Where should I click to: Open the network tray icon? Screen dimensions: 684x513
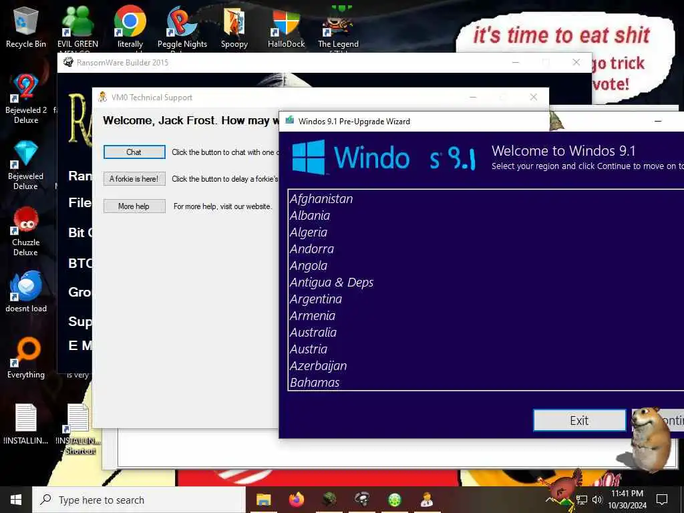[582, 500]
